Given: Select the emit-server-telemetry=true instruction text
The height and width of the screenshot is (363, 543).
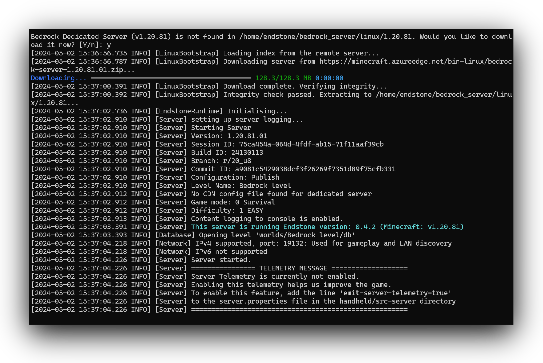Looking at the screenshot, I should coord(396,293).
